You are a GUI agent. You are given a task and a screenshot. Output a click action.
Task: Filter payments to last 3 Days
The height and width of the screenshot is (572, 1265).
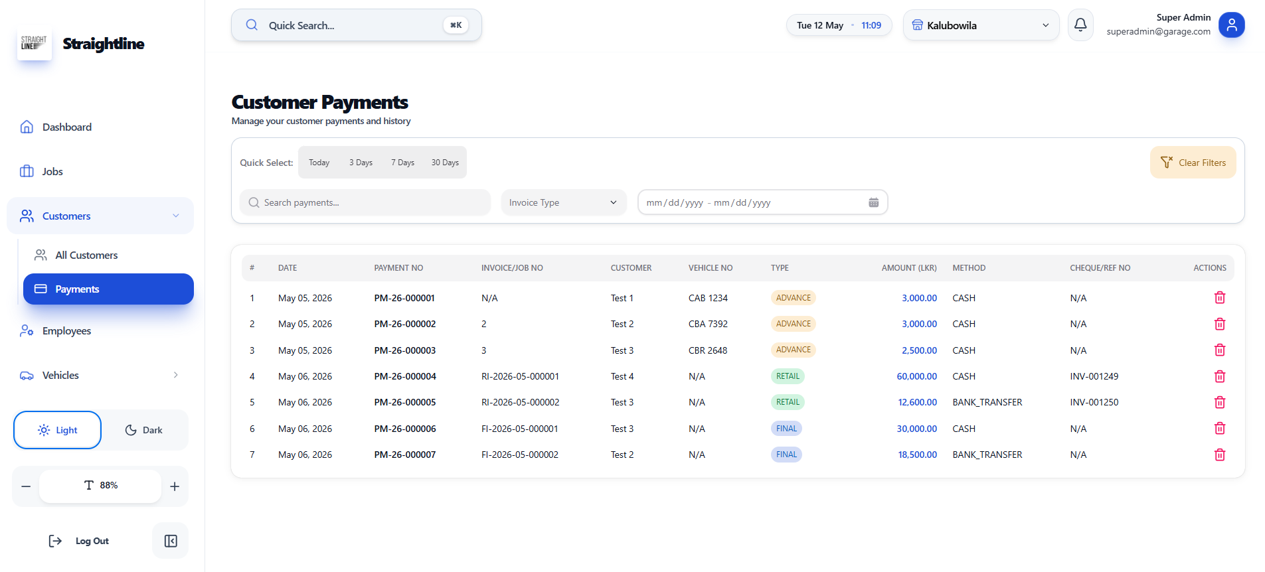[x=361, y=163]
